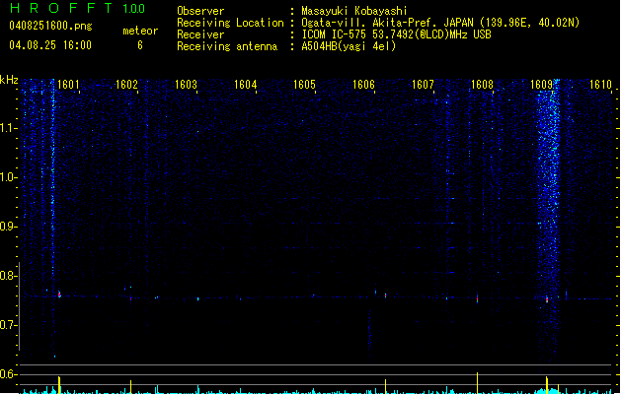Click the 1.0 kHz frequency axis label
The height and width of the screenshot is (394, 621).
(x=9, y=177)
